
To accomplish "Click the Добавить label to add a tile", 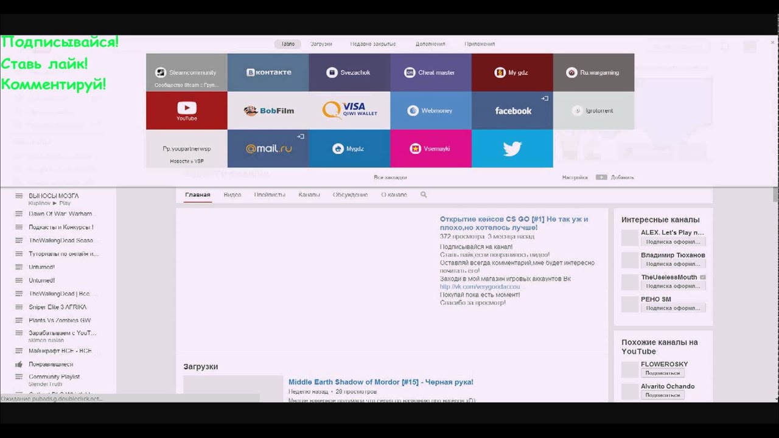I will [x=622, y=177].
